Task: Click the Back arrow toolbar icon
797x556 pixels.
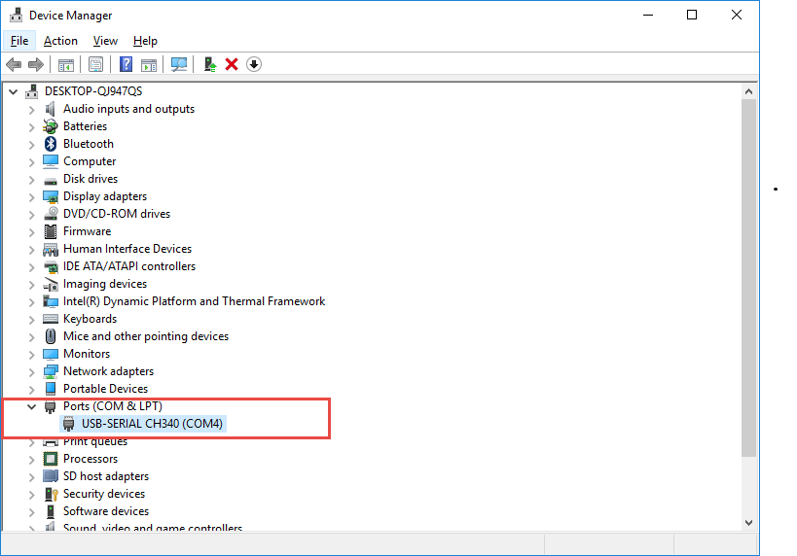Action: pos(14,64)
